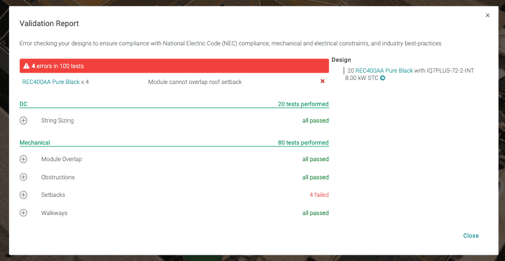
Task: Click the Mechanical section header
Action: click(35, 143)
